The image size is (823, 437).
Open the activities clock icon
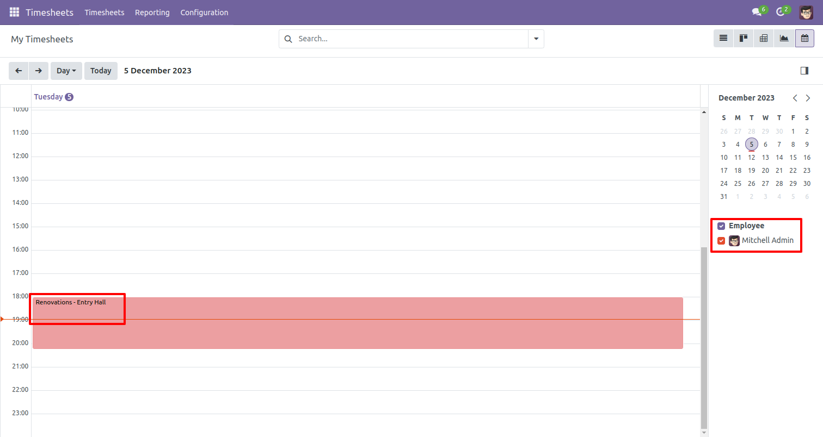pos(780,12)
